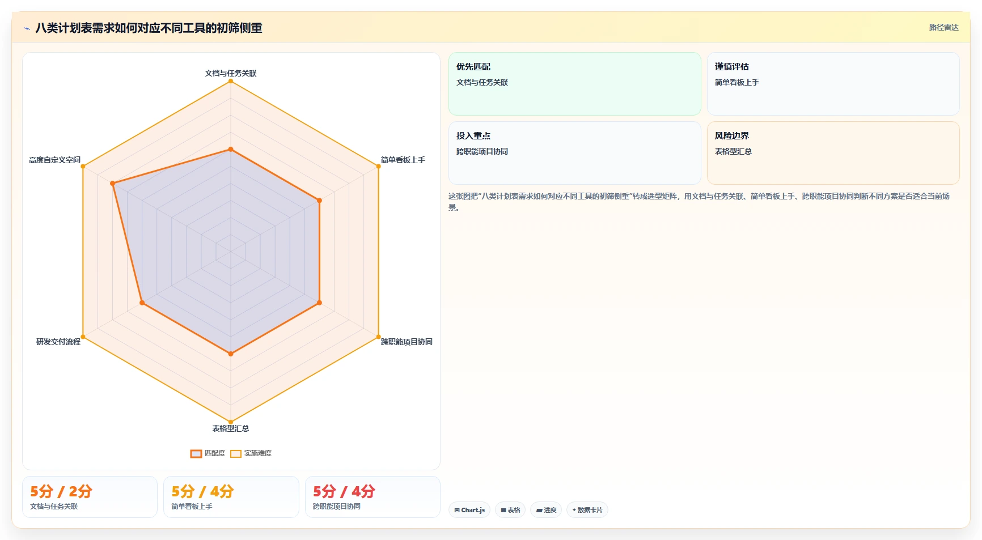Click the description paragraph starting 这张图把

tap(699, 202)
